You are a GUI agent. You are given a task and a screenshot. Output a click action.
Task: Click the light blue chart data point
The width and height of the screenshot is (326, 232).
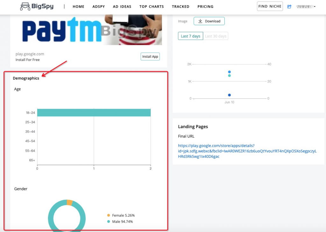point(229,72)
